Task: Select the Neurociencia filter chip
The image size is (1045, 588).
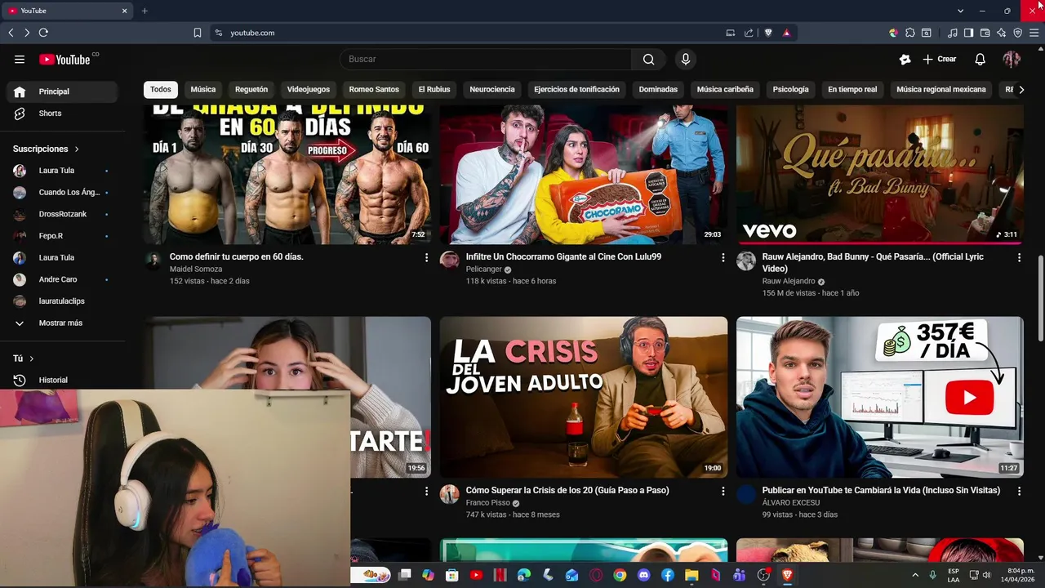Action: 492,89
